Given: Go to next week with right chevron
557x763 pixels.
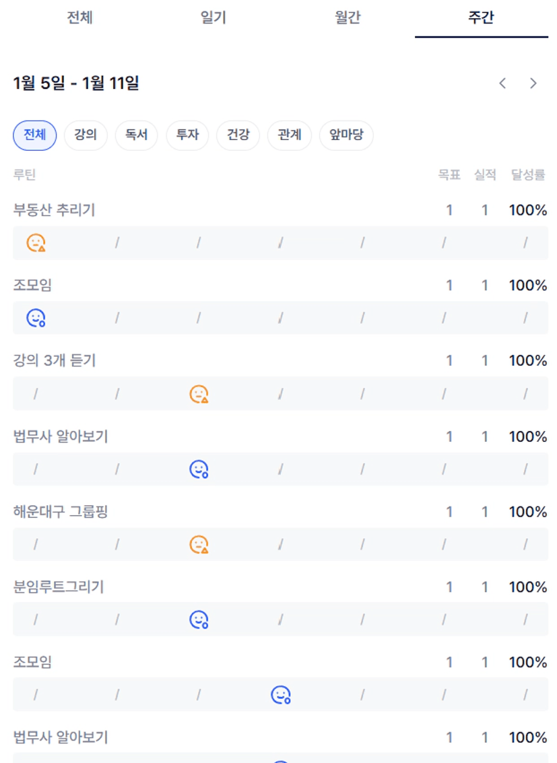Looking at the screenshot, I should (533, 84).
